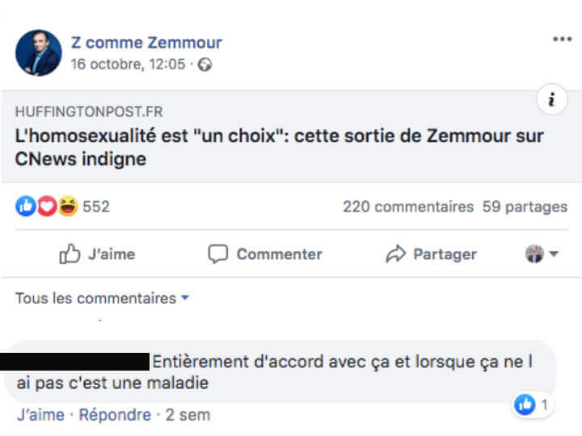
Task: Click the globe public-visibility icon
Action: pos(205,65)
